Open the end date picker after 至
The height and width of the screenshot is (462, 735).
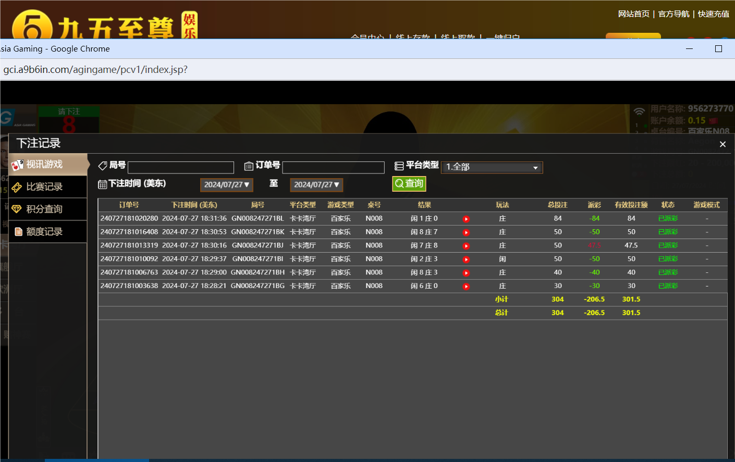pyautogui.click(x=316, y=185)
